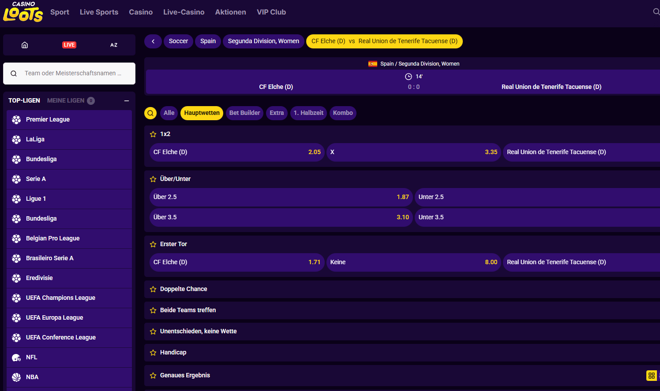This screenshot has height=391, width=660.
Task: Select the Premier League soccer icon
Action: point(16,119)
